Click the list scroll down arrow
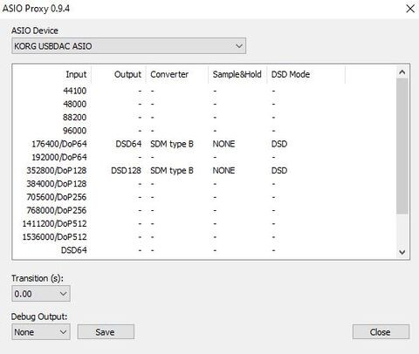This screenshot has width=419, height=354. click(x=402, y=252)
